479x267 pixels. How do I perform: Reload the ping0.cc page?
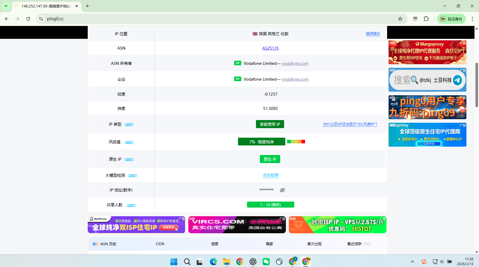[28, 19]
